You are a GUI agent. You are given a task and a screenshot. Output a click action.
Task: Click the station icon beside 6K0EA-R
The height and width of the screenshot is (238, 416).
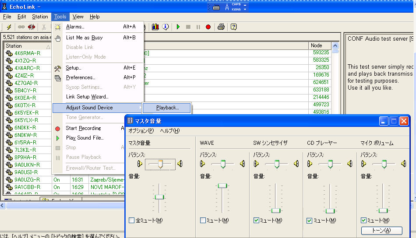pos(9,98)
